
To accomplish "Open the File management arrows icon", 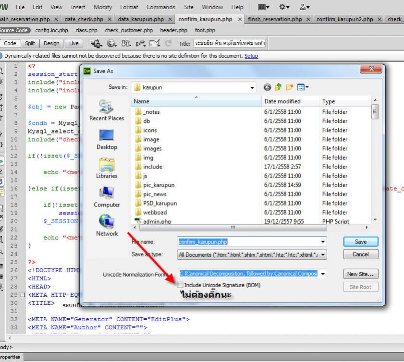I will click(126, 43).
